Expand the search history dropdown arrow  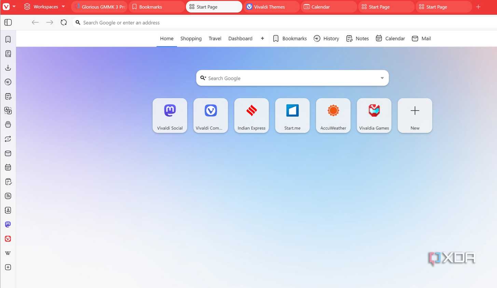pos(382,78)
